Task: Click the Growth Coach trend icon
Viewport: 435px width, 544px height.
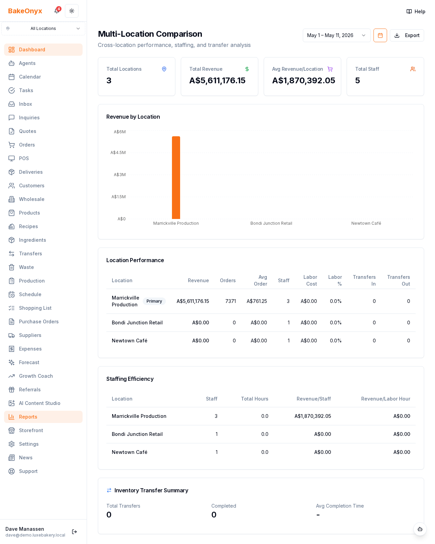Action: tap(12, 376)
